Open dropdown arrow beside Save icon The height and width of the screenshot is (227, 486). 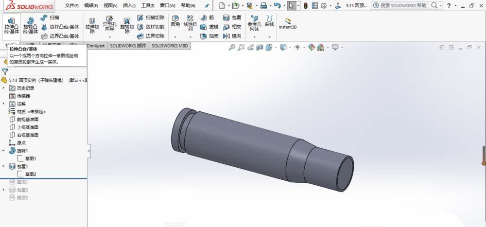(x=256, y=5)
